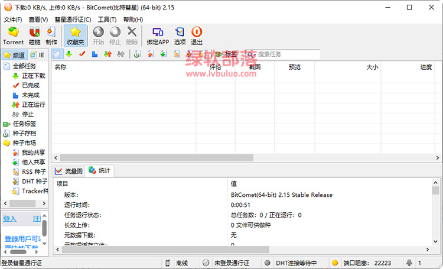The image size is (443, 269).
Task: Select 已完成 in sidebar
Action: (x=31, y=85)
